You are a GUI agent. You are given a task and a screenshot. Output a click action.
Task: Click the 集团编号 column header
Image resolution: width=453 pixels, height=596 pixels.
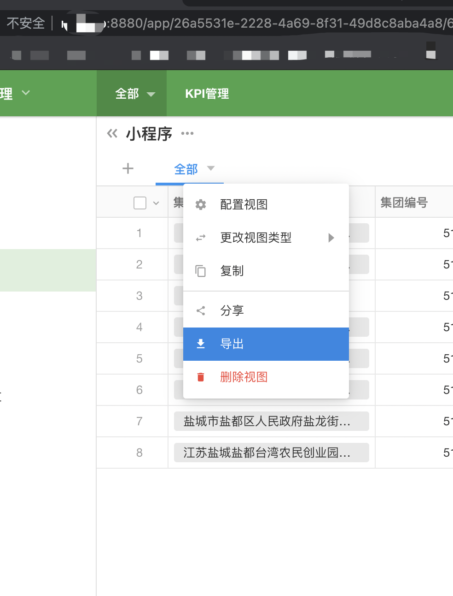[x=404, y=203]
